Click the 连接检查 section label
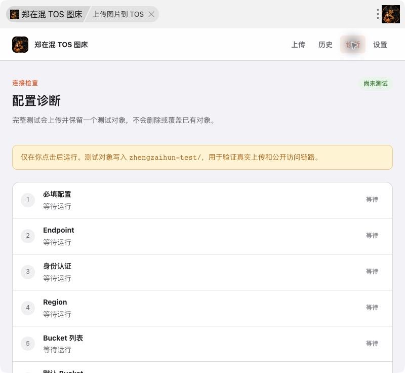Screen dimensions: 405x373 [25, 83]
